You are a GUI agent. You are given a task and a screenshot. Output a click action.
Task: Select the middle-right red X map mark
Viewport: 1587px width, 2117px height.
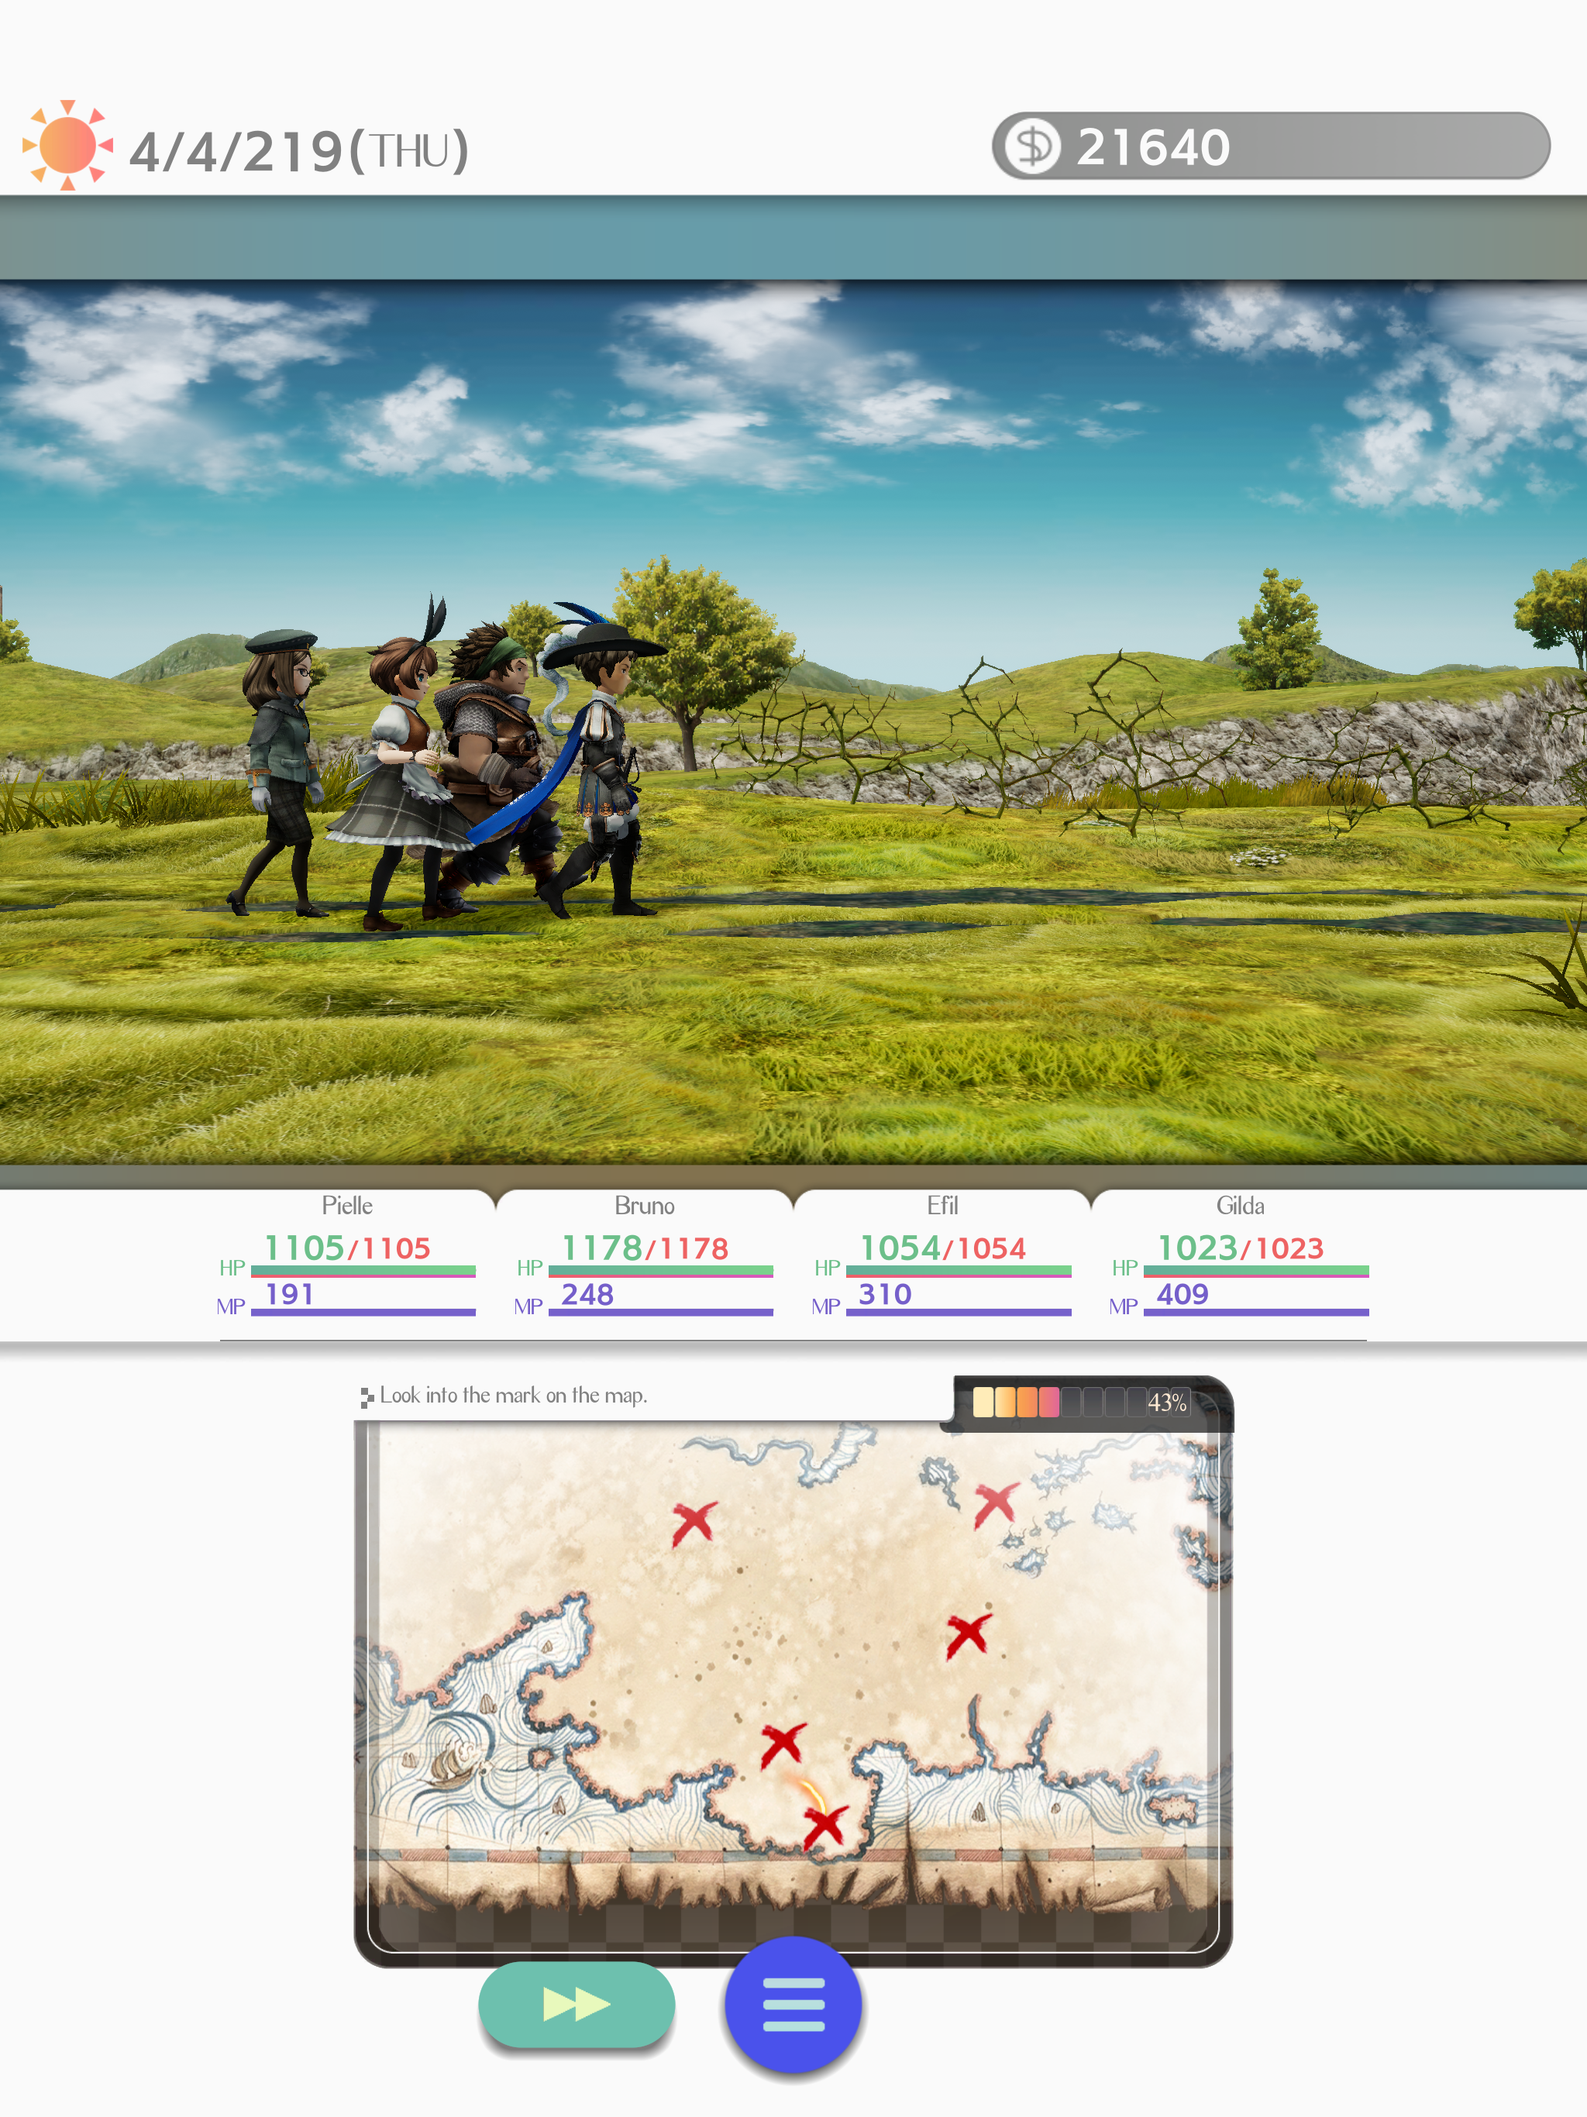coord(968,1635)
